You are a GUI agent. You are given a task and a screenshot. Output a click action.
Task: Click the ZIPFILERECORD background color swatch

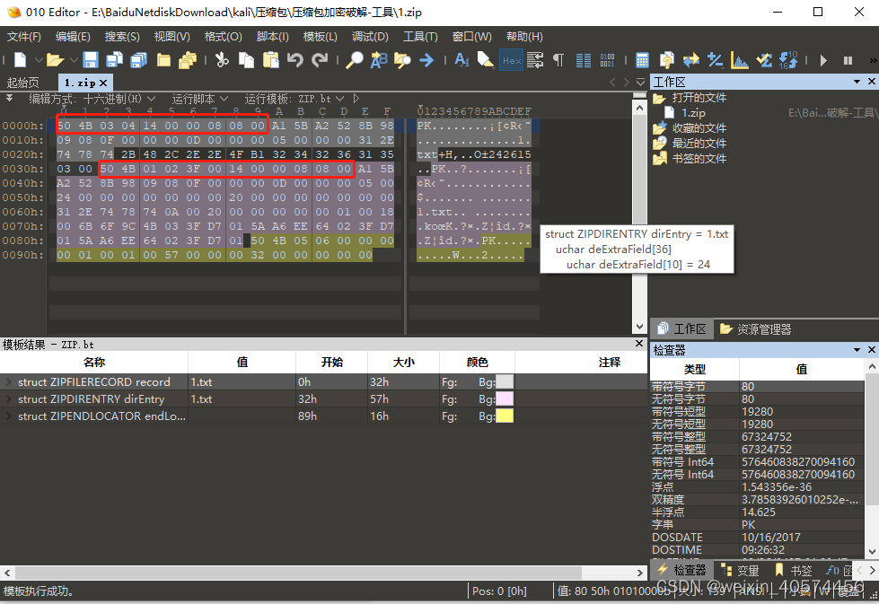click(505, 382)
